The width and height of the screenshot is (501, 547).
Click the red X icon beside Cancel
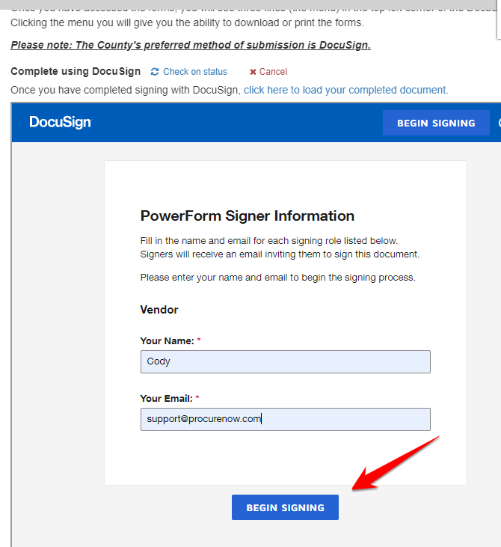[253, 72]
